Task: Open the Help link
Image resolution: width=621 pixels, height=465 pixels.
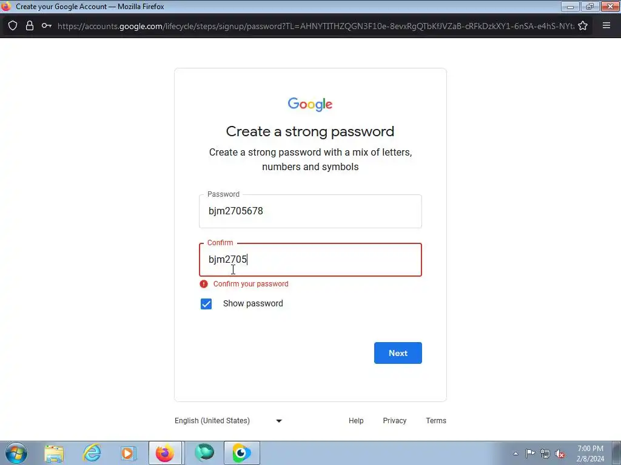Action: pyautogui.click(x=356, y=421)
